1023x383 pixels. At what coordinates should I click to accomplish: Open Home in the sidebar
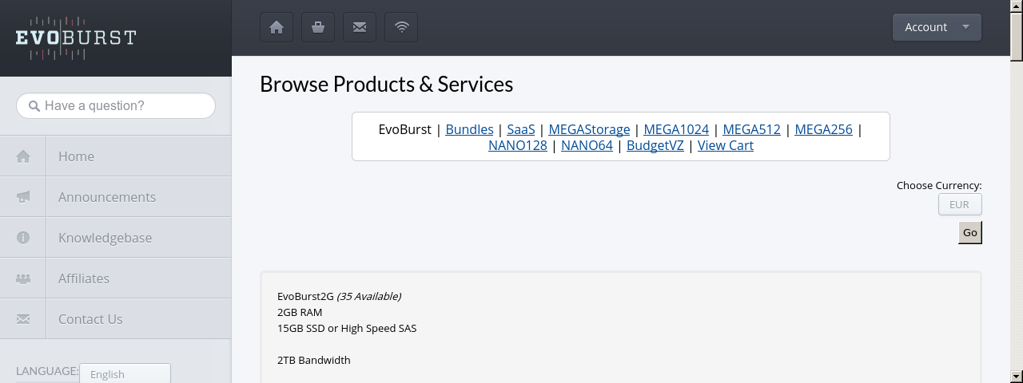(x=116, y=156)
